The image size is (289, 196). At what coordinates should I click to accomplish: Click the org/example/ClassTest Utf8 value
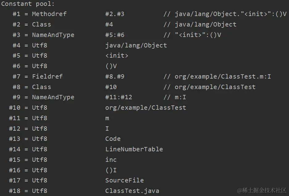pyautogui.click(x=146, y=108)
